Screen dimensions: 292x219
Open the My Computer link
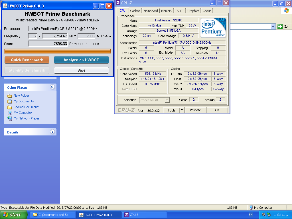(x=23, y=113)
